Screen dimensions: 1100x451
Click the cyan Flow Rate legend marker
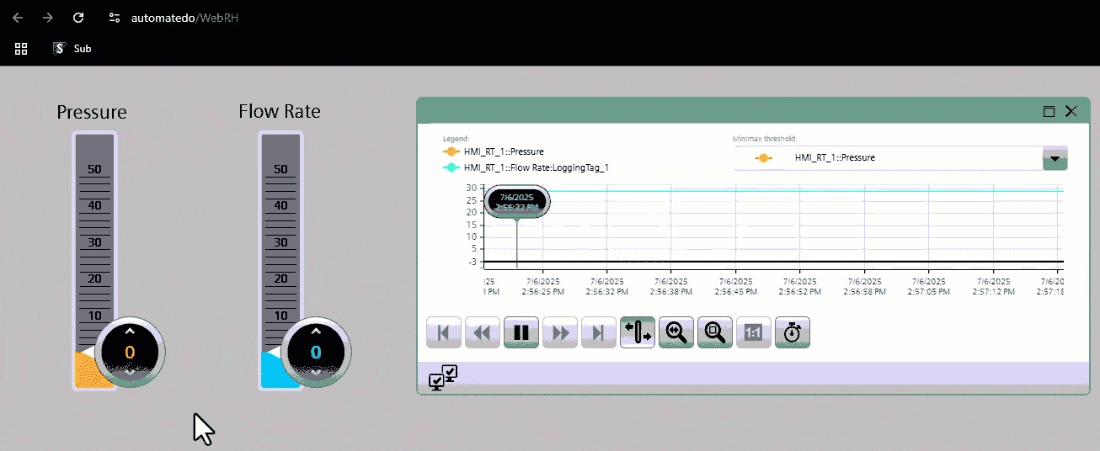[x=451, y=167]
